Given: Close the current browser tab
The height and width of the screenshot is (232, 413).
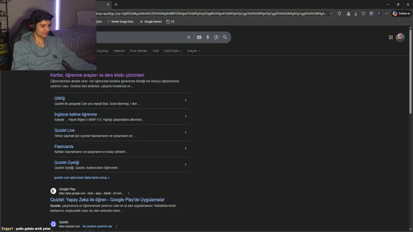Looking at the screenshot, I should pyautogui.click(x=108, y=5).
